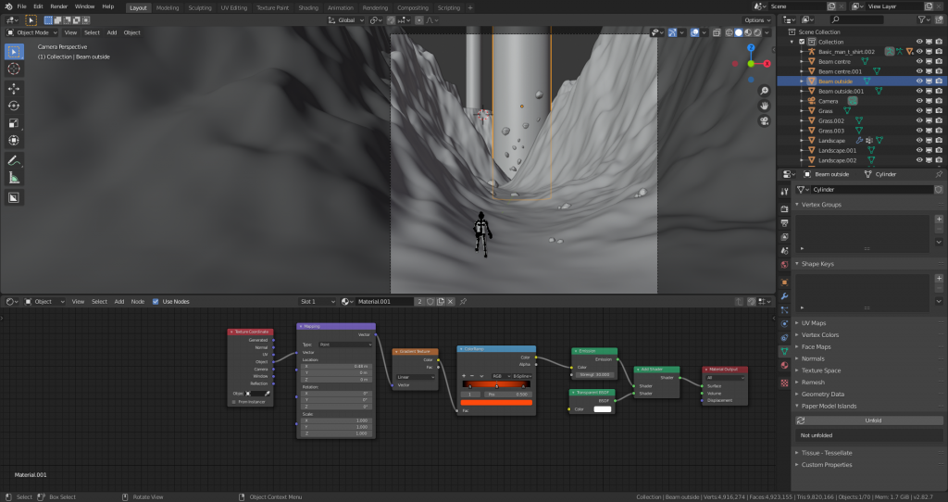948x502 pixels.
Task: Add a Shape Key with plus button
Action: pyautogui.click(x=939, y=278)
